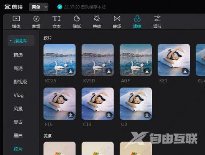Select the Vlog filter category
Screen dimensions: 205x155
tap(18, 96)
